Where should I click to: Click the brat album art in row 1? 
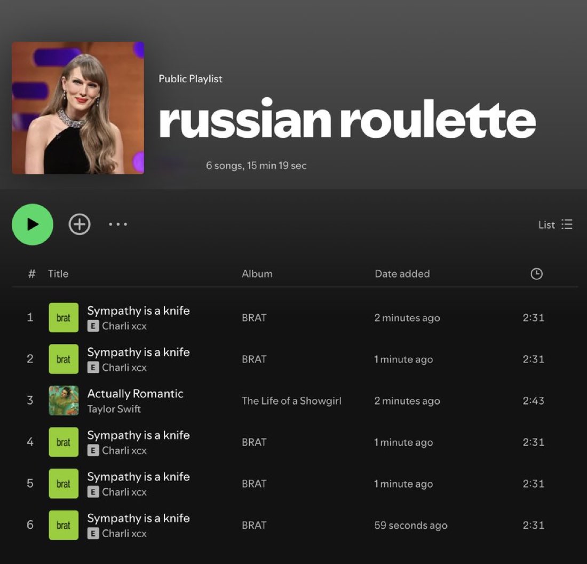(x=64, y=317)
